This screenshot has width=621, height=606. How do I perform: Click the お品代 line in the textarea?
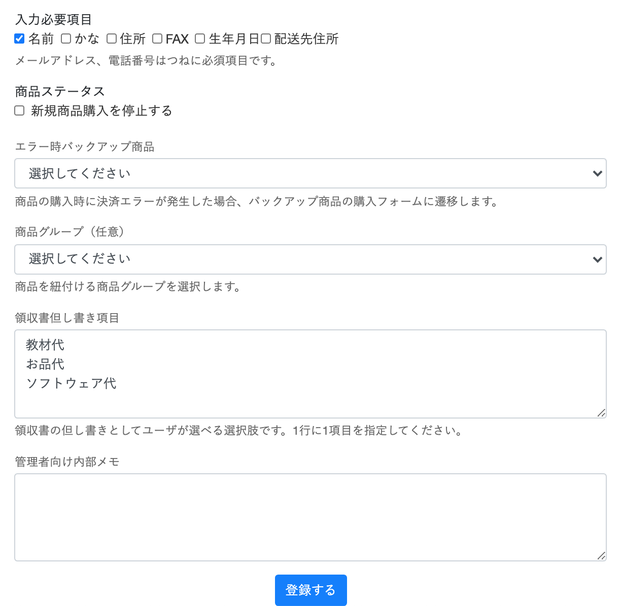(46, 364)
